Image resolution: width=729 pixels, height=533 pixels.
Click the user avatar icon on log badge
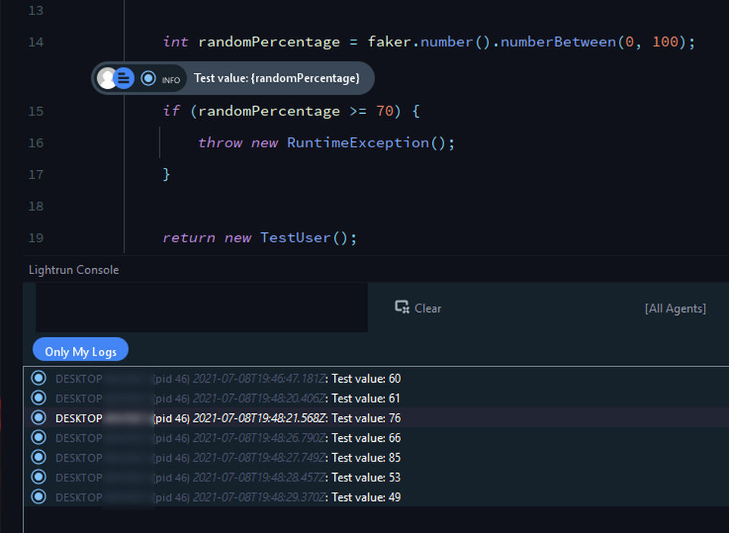106,78
